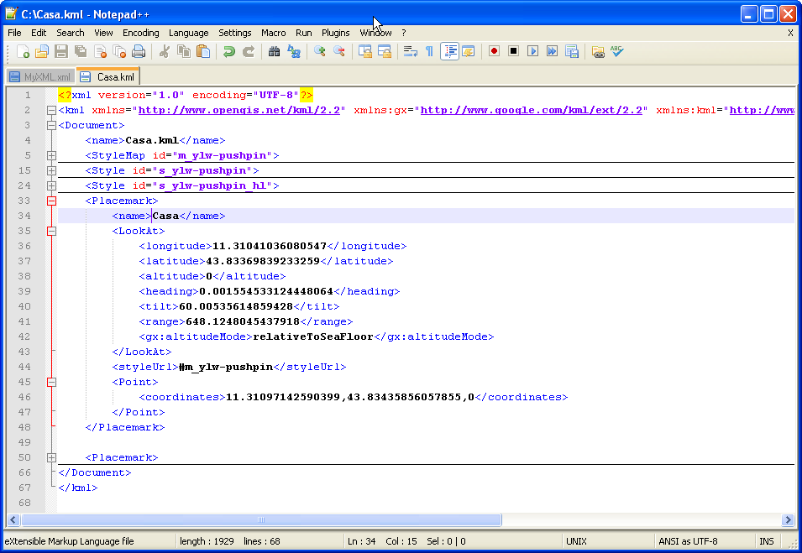Redo action using toolbar redo icon
Viewport: 802px width, 553px height.
pos(248,51)
